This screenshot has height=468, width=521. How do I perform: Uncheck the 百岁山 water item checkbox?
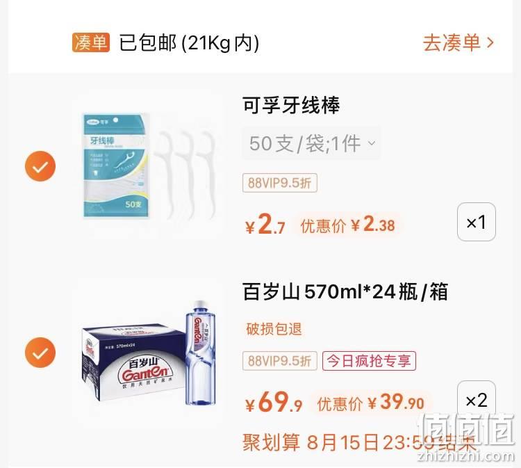tap(40, 353)
